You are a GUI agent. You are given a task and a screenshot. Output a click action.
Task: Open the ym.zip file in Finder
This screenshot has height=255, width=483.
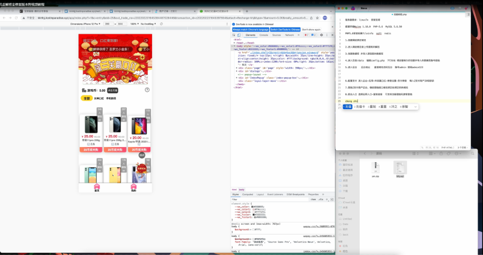point(375,169)
